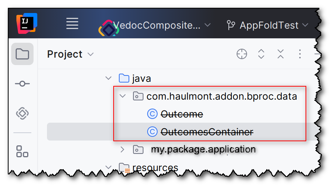Screen dimensions: 332x187
Task: Select opened file crosshair icon
Action: pyautogui.click(x=241, y=54)
